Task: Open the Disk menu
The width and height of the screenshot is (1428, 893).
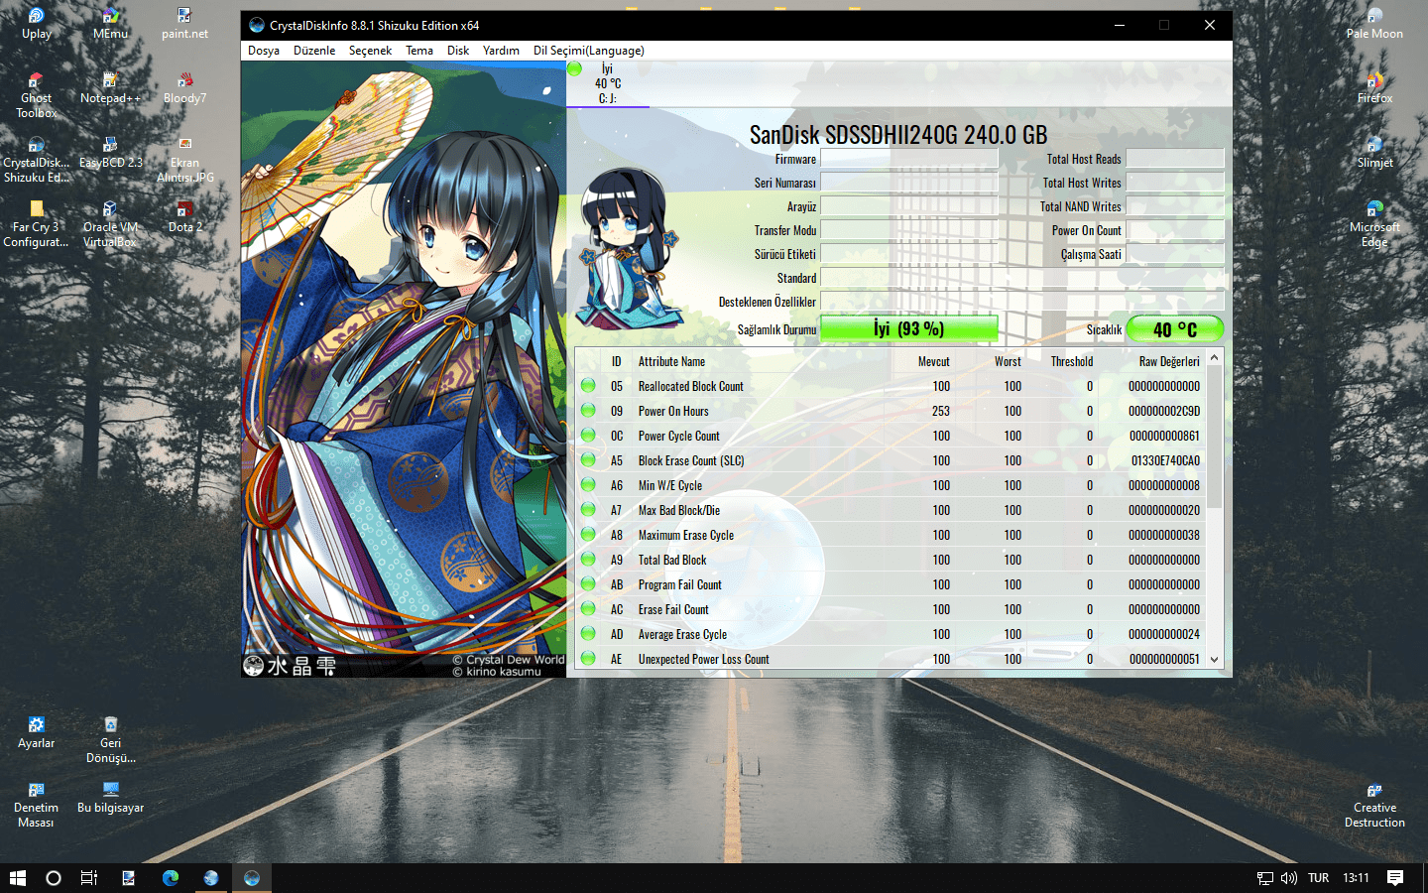Action: tap(458, 51)
